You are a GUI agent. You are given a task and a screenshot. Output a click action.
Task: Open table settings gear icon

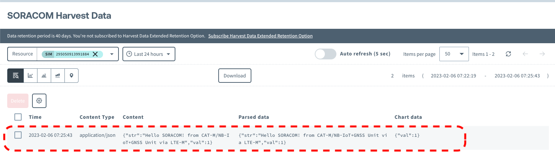(39, 101)
